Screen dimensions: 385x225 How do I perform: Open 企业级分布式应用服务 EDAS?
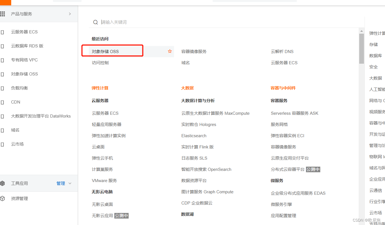click(x=298, y=193)
